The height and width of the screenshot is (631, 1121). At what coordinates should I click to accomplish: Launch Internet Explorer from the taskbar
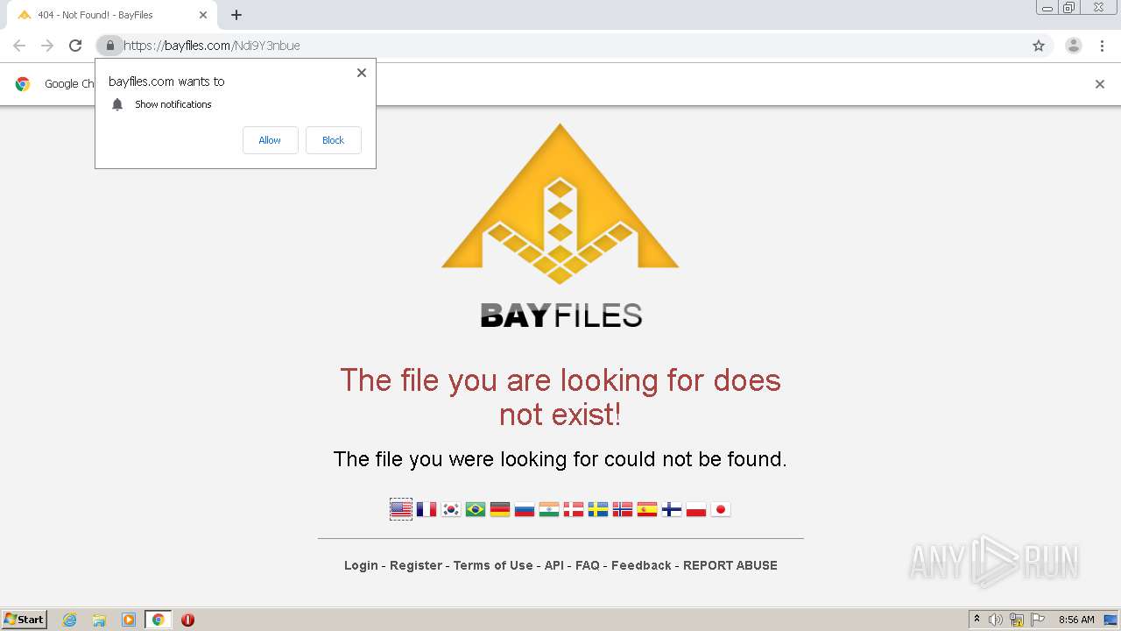click(70, 620)
